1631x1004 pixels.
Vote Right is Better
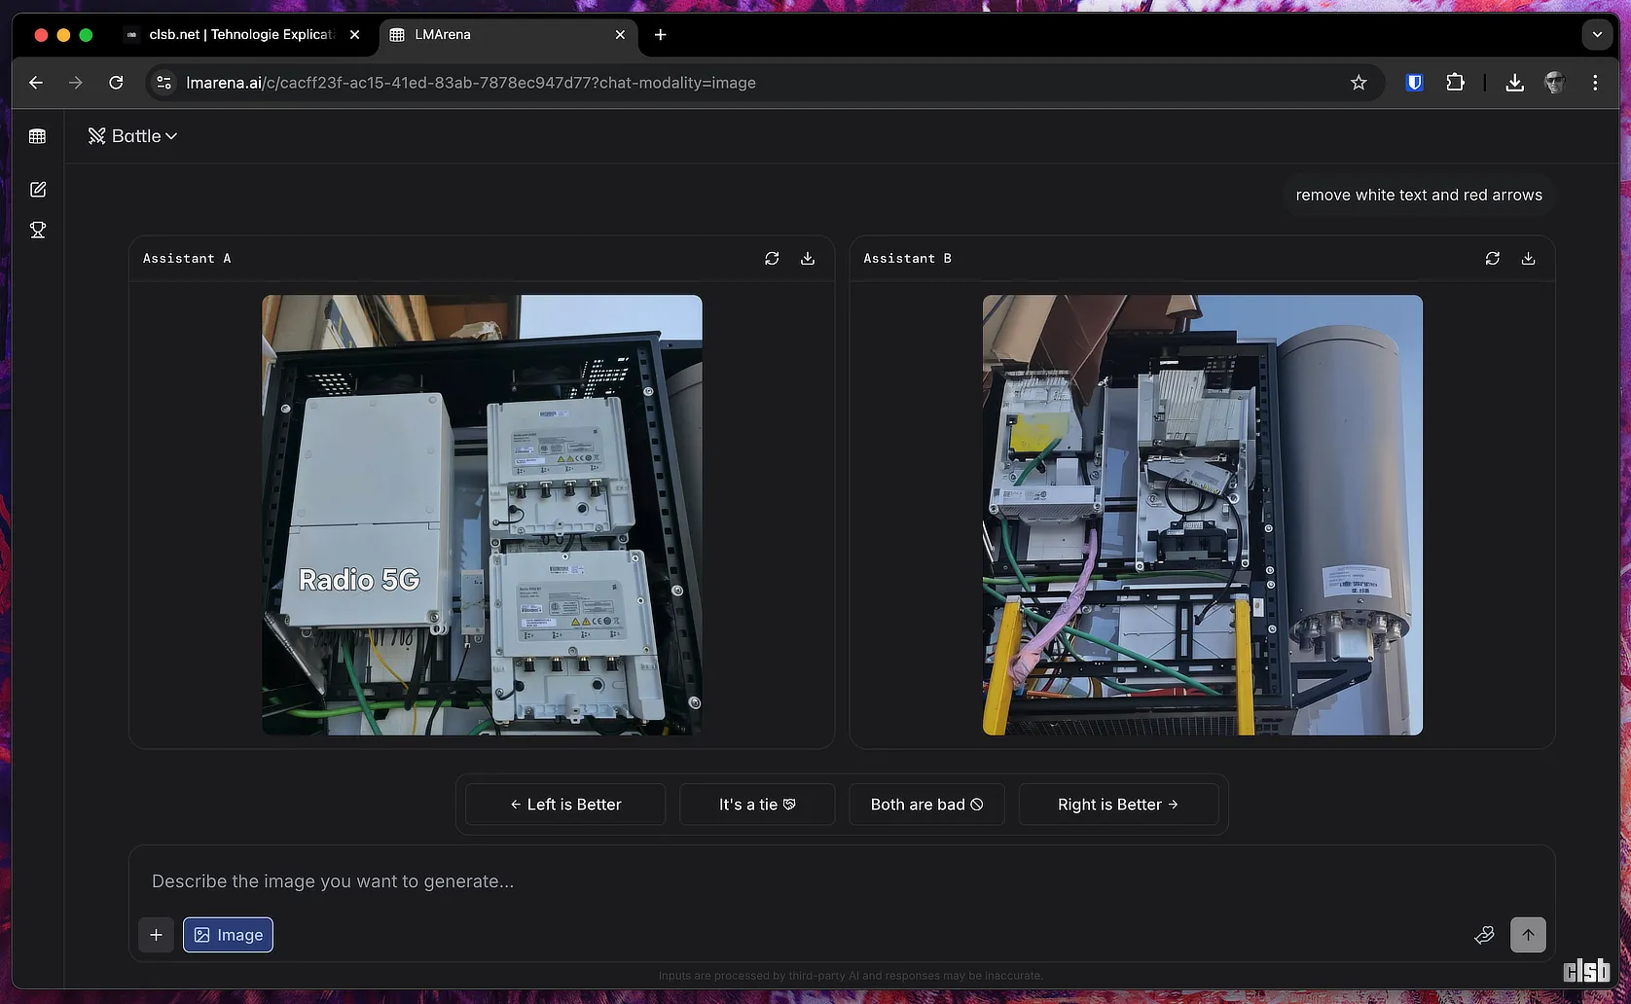point(1118,805)
